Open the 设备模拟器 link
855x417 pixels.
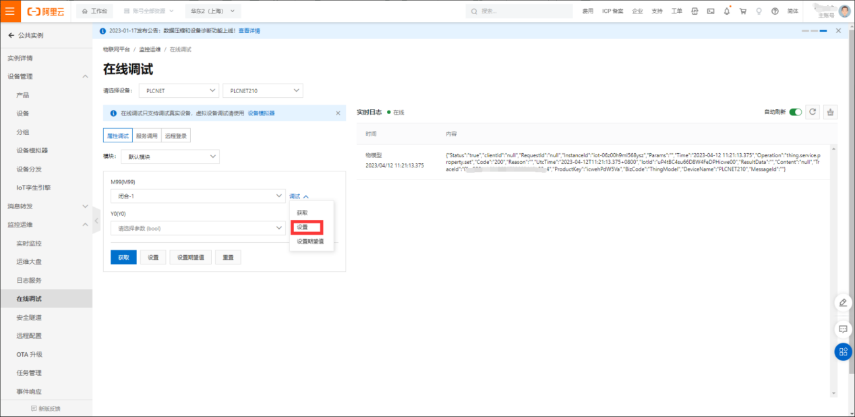pyautogui.click(x=261, y=113)
